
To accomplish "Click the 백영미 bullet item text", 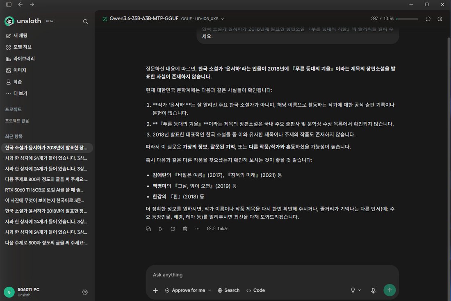I will click(194, 186).
